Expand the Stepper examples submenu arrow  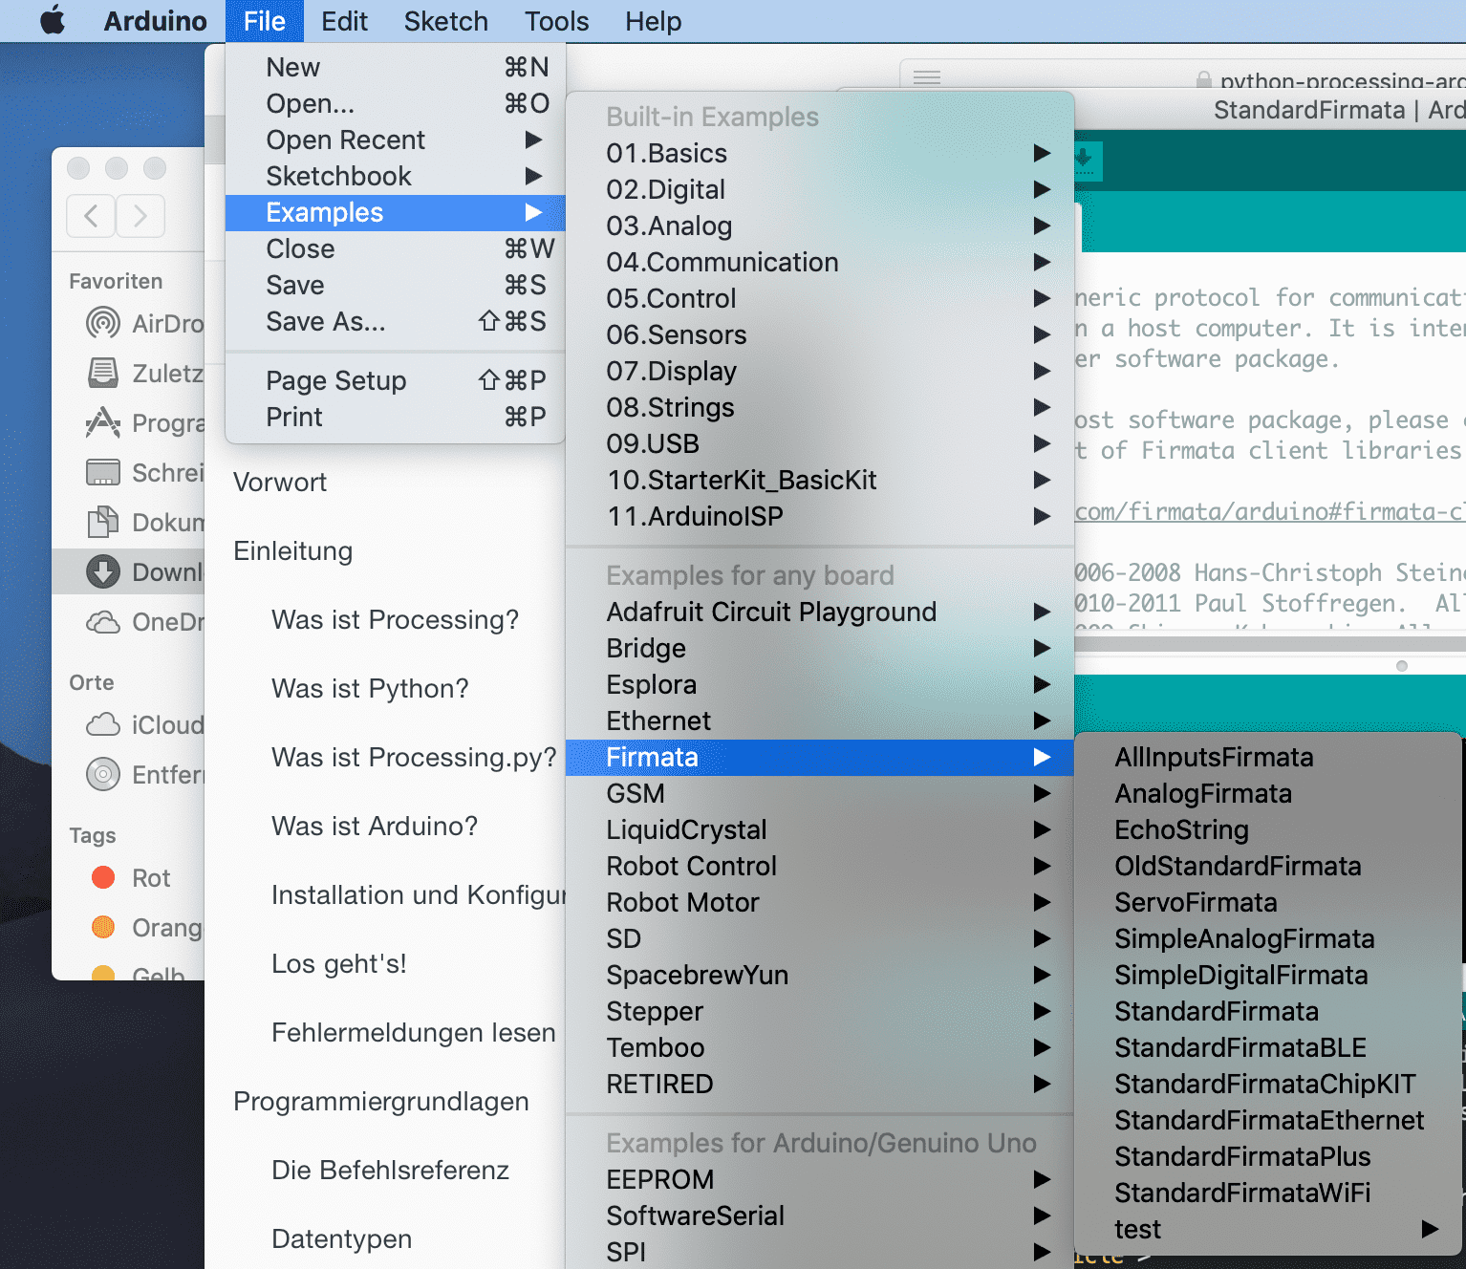click(1042, 1011)
